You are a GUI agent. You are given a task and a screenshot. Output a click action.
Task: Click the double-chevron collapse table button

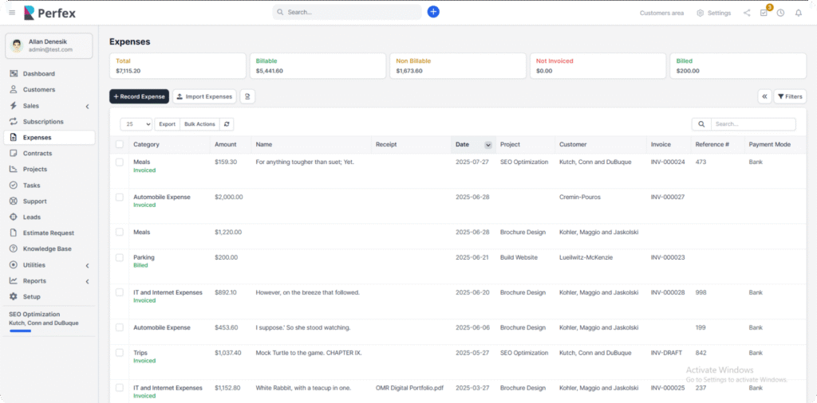tap(764, 96)
